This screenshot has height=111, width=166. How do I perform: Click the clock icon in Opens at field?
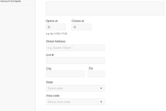[49, 27]
